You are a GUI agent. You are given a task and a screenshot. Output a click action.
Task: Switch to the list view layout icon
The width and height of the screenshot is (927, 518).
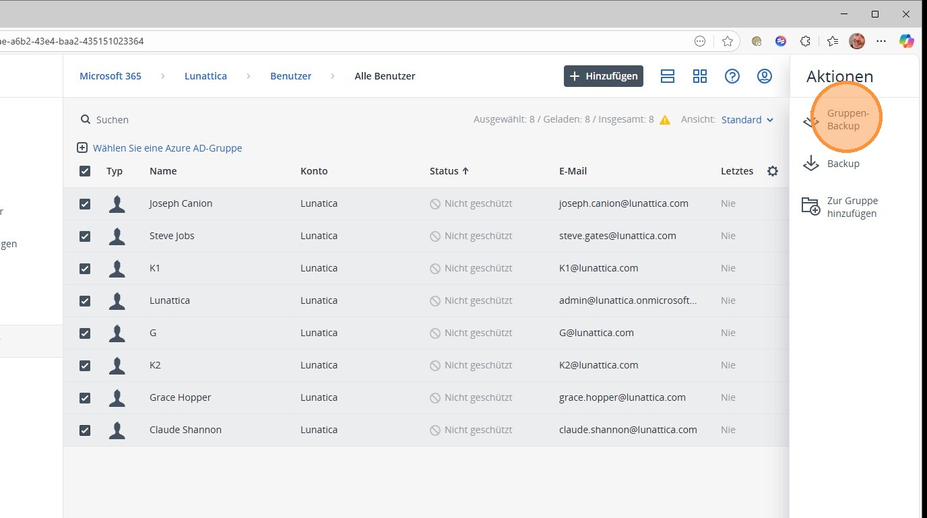pyautogui.click(x=668, y=76)
